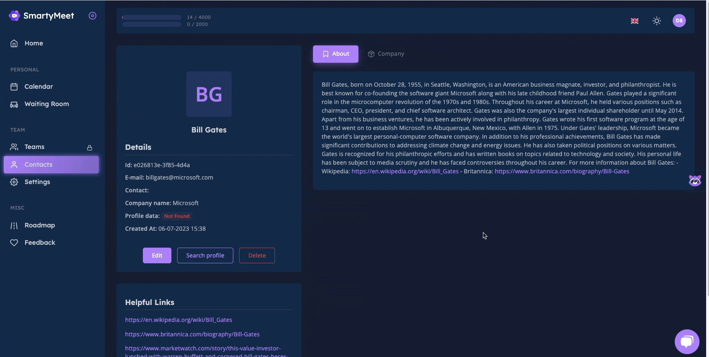Click the Calendar icon in sidebar
This screenshot has height=357, width=709.
(x=14, y=87)
